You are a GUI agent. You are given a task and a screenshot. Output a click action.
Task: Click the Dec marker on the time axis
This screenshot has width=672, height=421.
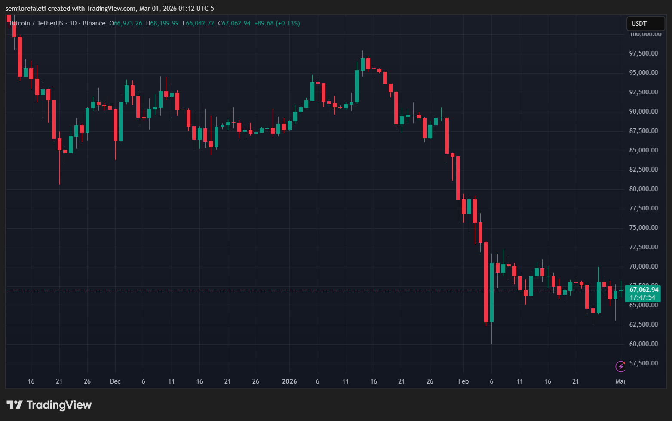[x=115, y=381]
